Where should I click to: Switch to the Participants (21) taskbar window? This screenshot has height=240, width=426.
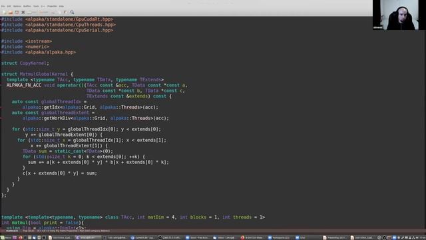coord(280,237)
